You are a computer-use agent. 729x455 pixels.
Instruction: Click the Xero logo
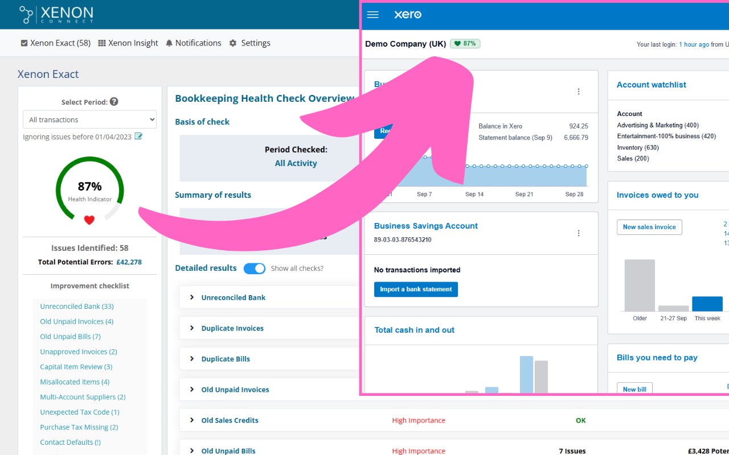click(408, 15)
